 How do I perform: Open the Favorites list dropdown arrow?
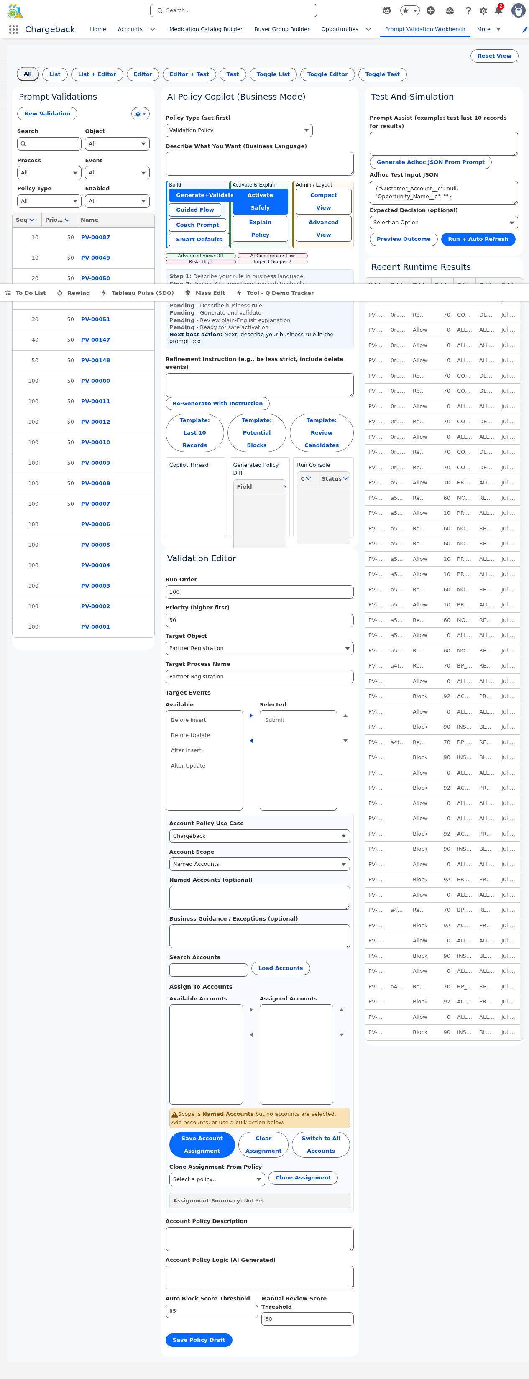point(415,10)
